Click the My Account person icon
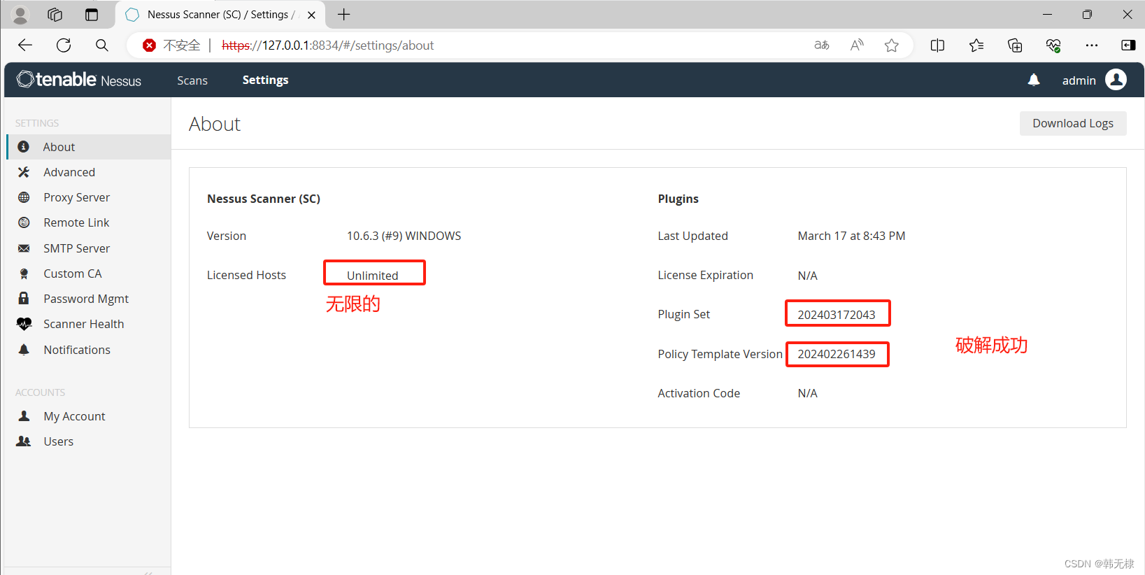The image size is (1145, 575). coord(24,416)
